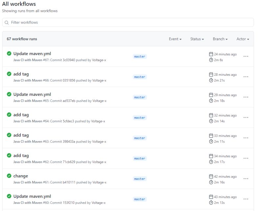263x211 pixels.
Task: Open the Event filter dropdown
Action: (175, 39)
